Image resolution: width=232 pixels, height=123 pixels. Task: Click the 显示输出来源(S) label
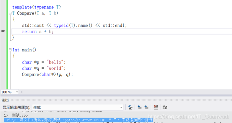click(x=16, y=107)
